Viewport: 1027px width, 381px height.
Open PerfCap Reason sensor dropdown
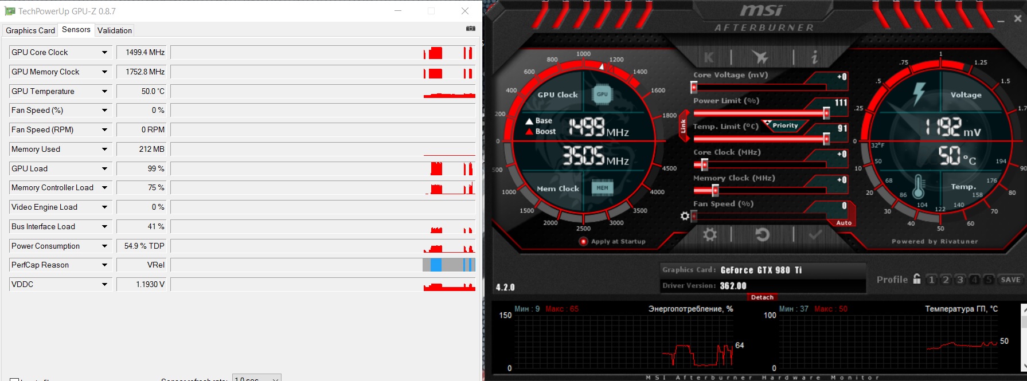coord(104,265)
